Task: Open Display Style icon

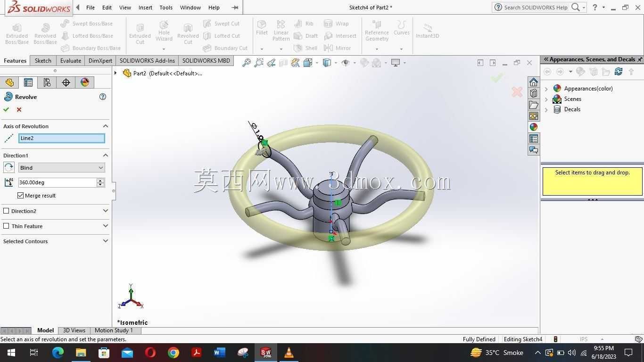Action: (x=327, y=63)
